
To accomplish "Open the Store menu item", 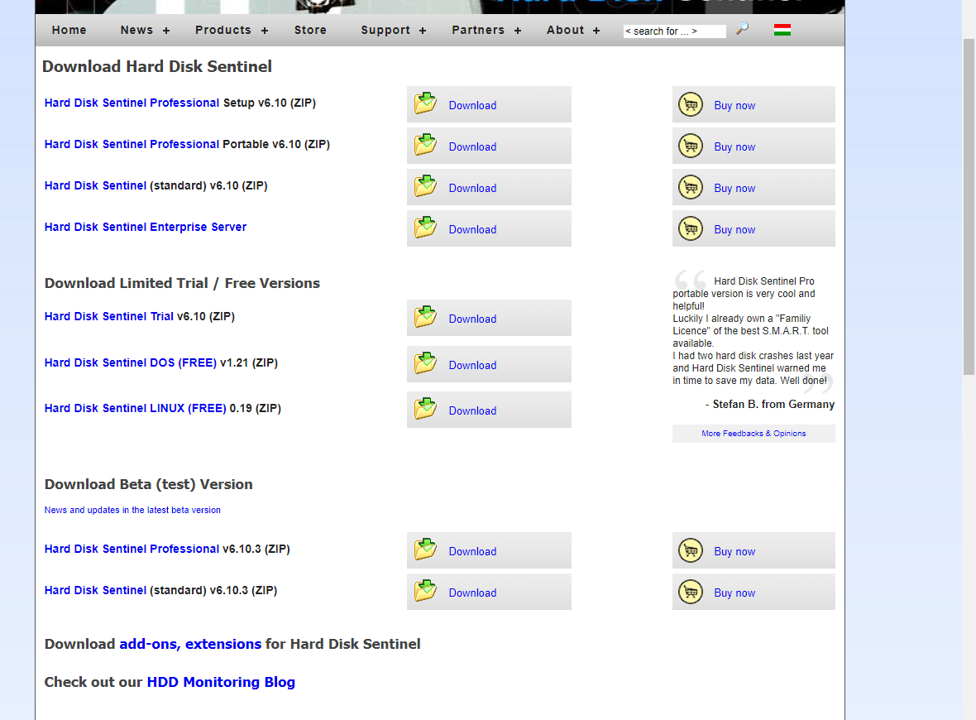I will tap(311, 30).
